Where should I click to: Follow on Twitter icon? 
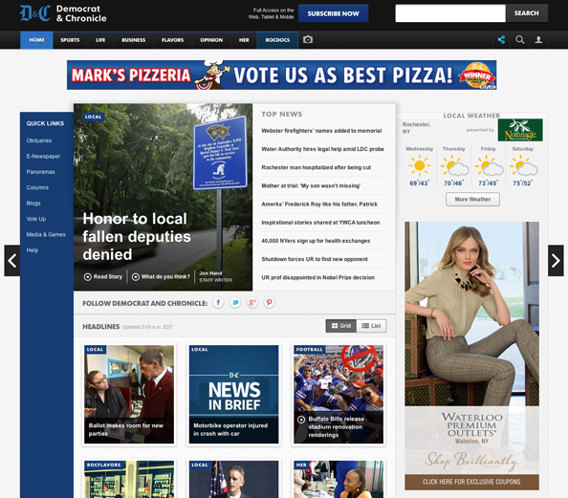pyautogui.click(x=235, y=302)
